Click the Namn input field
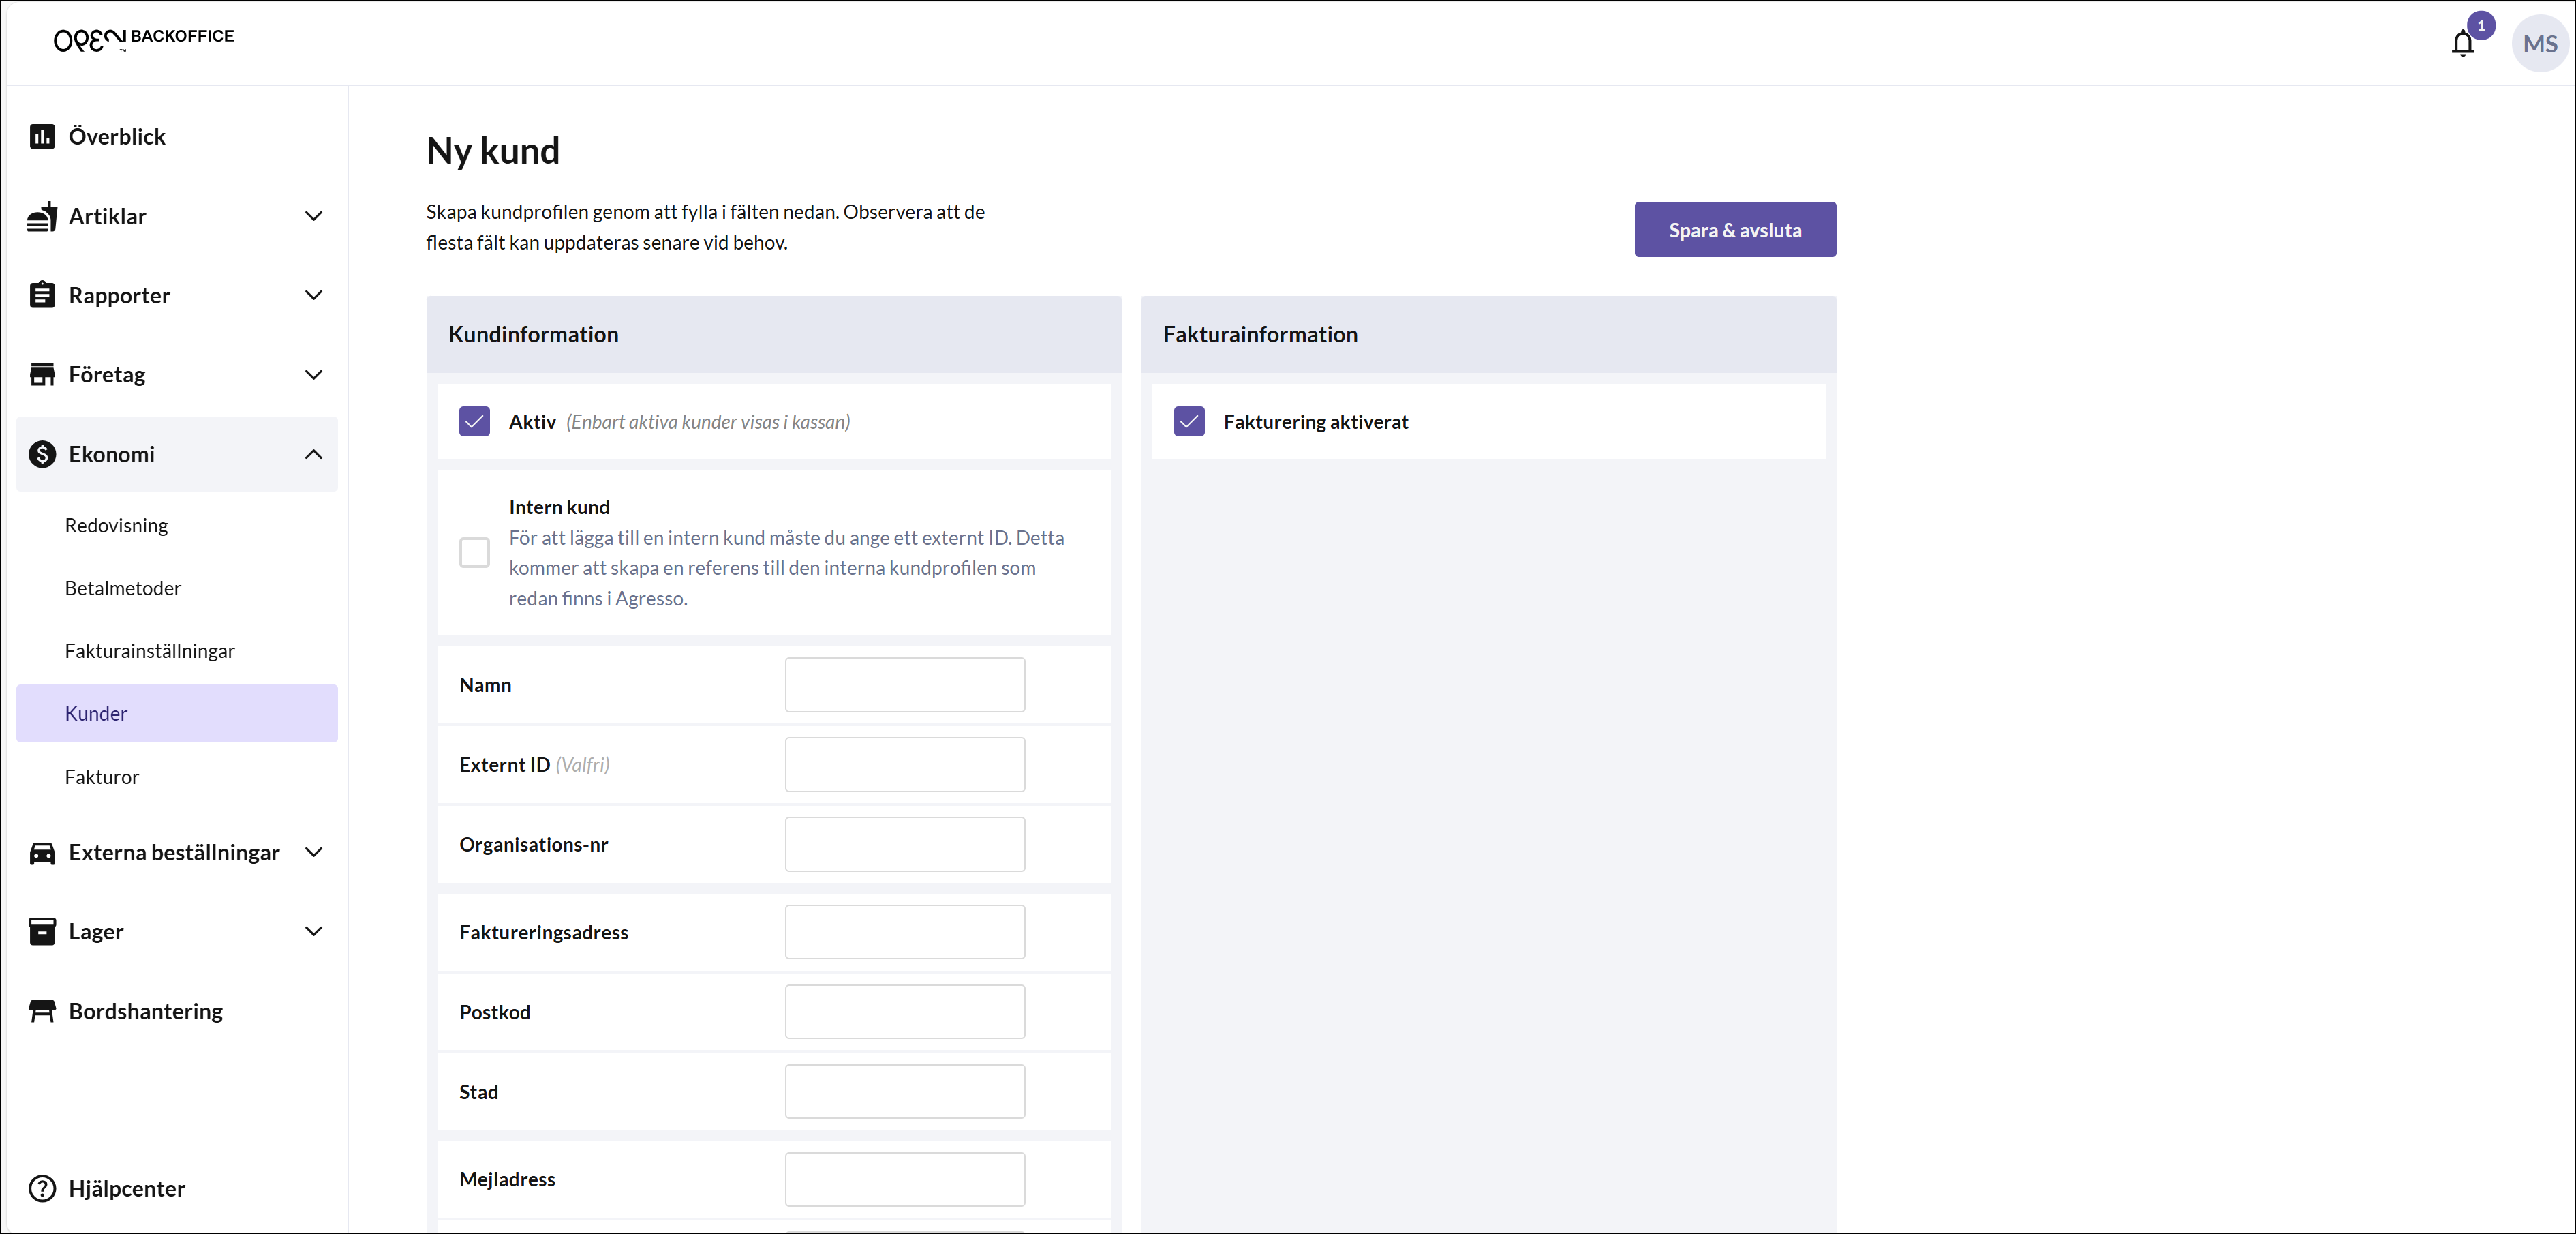2576x1234 pixels. [905, 684]
